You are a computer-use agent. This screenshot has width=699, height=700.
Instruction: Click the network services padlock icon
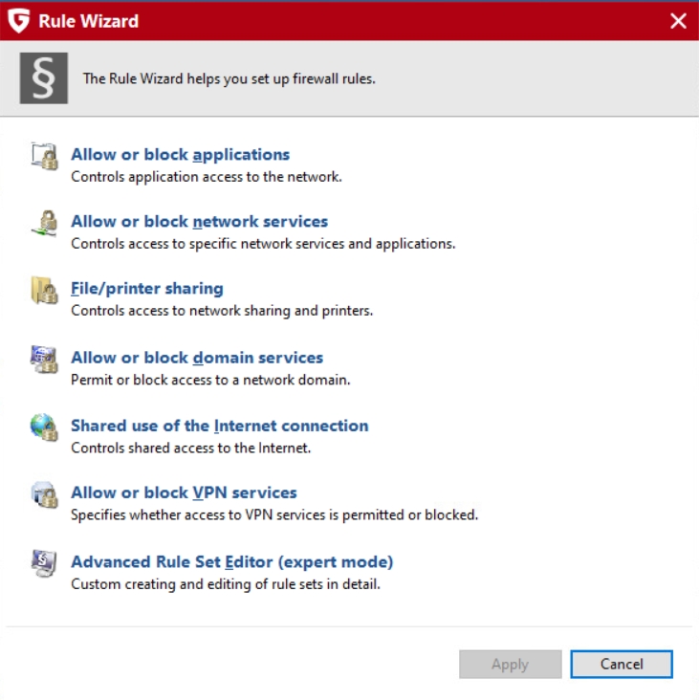pyautogui.click(x=44, y=223)
